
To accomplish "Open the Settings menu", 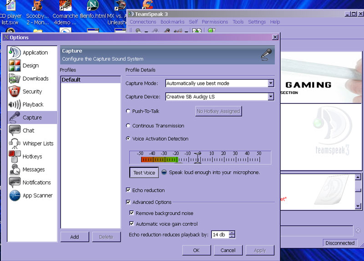I will click(257, 22).
